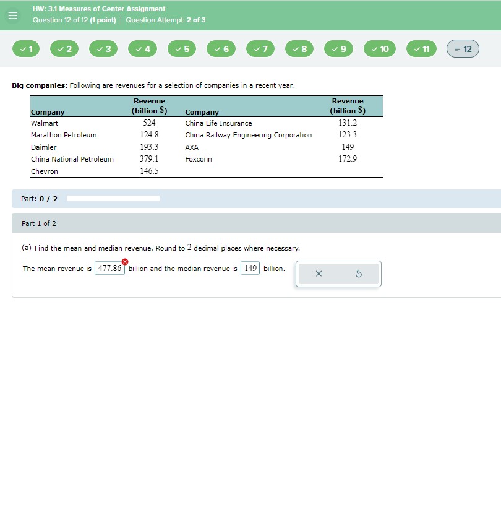The width and height of the screenshot is (501, 510).
Task: Select revenue value 172.9
Action: (x=348, y=158)
